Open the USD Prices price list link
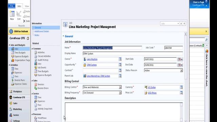Screen dimensions: 217x122 pos(152,93)
